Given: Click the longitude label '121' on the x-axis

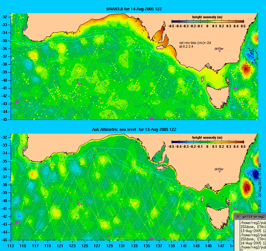Looking at the screenshot, I should [x=60, y=246].
